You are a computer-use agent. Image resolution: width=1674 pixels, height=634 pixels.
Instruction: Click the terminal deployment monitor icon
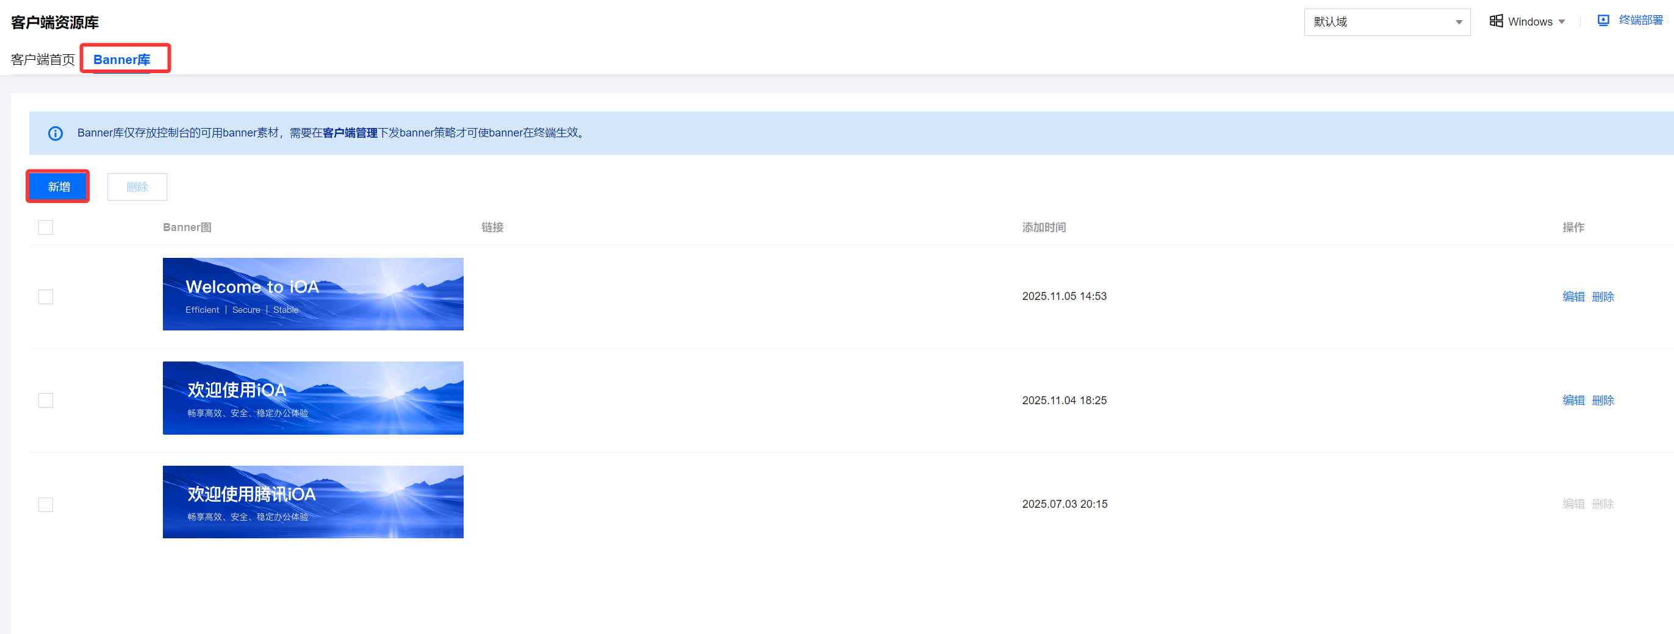coord(1603,20)
